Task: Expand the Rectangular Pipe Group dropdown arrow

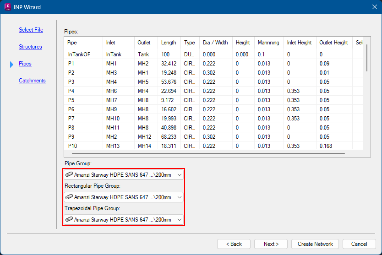Action: coord(179,197)
